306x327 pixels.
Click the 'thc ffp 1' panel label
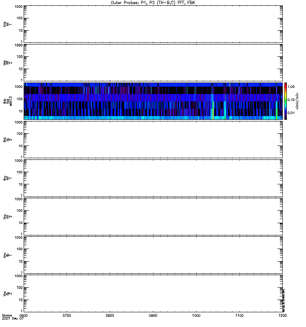(x=7, y=255)
